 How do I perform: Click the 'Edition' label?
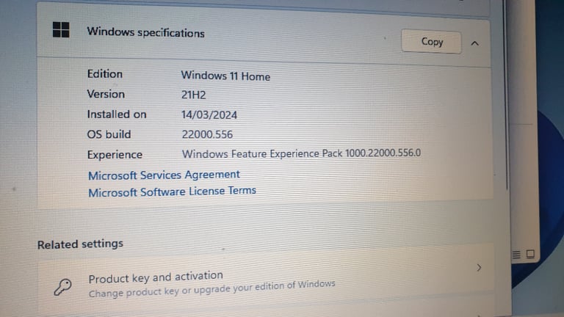coord(105,74)
